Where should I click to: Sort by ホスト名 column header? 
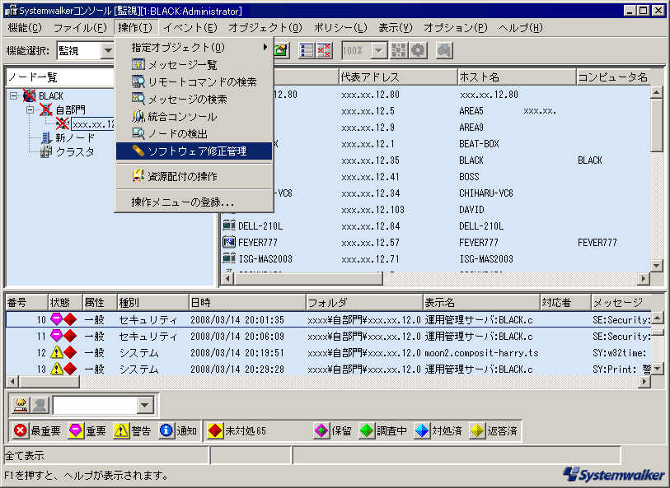pyautogui.click(x=517, y=77)
